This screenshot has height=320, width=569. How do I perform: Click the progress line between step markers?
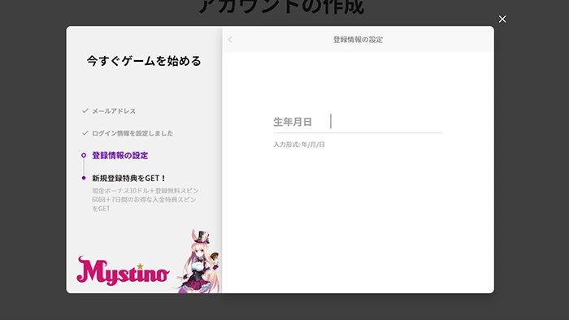pyautogui.click(x=84, y=166)
